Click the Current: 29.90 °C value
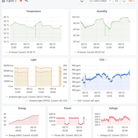This screenshot has height=138, width=138. pos(27,52)
